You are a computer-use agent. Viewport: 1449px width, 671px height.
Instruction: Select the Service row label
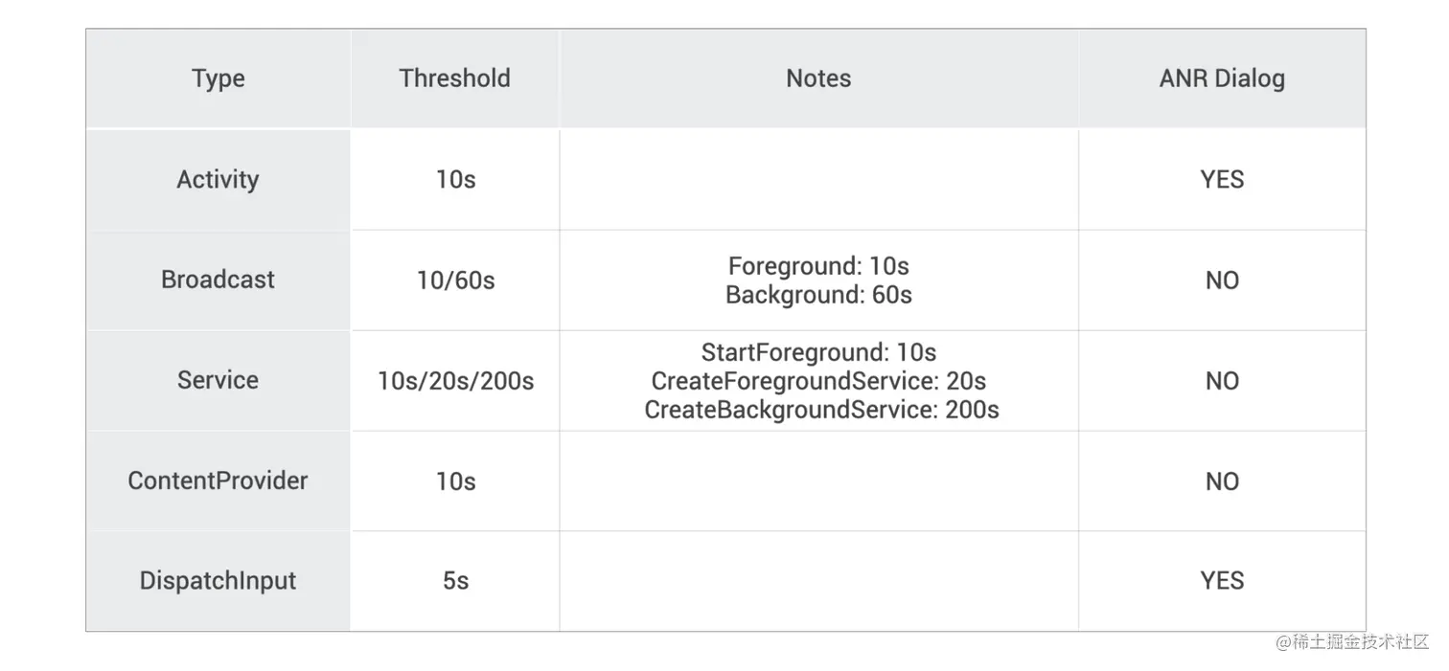[218, 380]
